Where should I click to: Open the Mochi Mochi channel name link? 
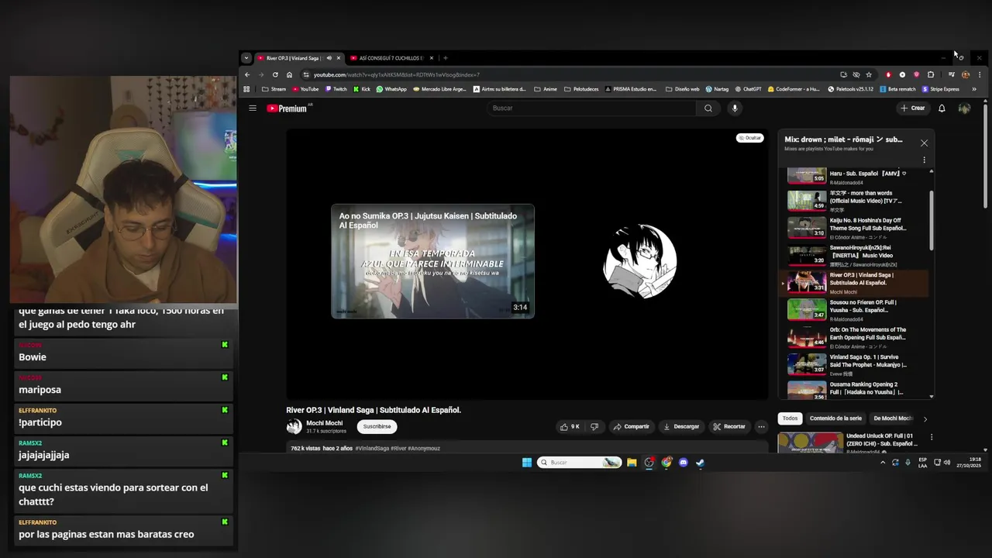pyautogui.click(x=325, y=423)
